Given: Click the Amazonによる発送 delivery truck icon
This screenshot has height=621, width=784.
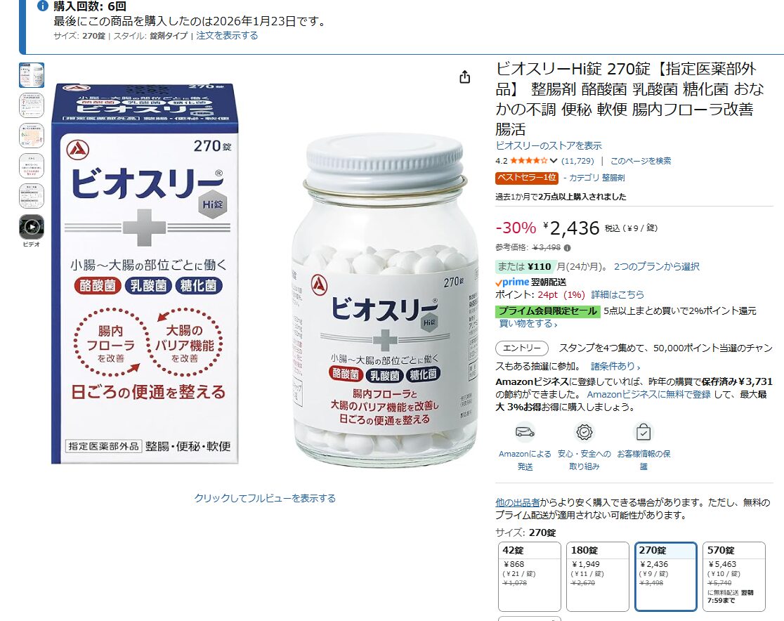Looking at the screenshot, I should point(525,431).
